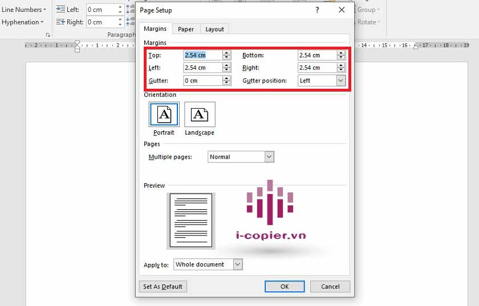The image size is (479, 306).
Task: Expand the Multiple pages dropdown
Action: point(269,157)
